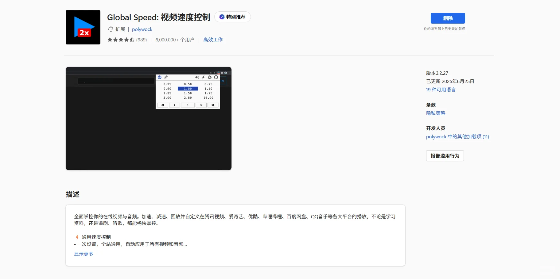Visit the GitHub page via the GitHub icon
This screenshot has width=560, height=279.
[216, 77]
